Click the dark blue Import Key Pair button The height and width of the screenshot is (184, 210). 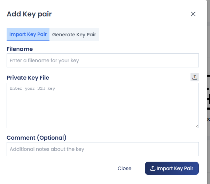click(x=172, y=168)
